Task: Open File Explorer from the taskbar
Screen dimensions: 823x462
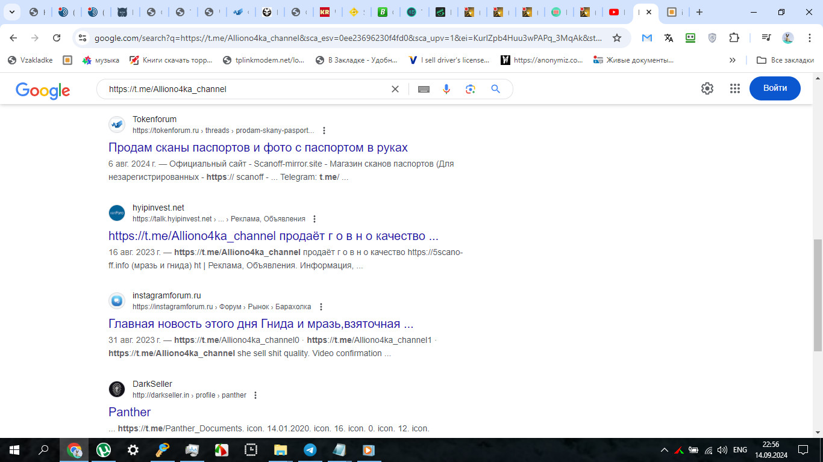Action: [281, 450]
